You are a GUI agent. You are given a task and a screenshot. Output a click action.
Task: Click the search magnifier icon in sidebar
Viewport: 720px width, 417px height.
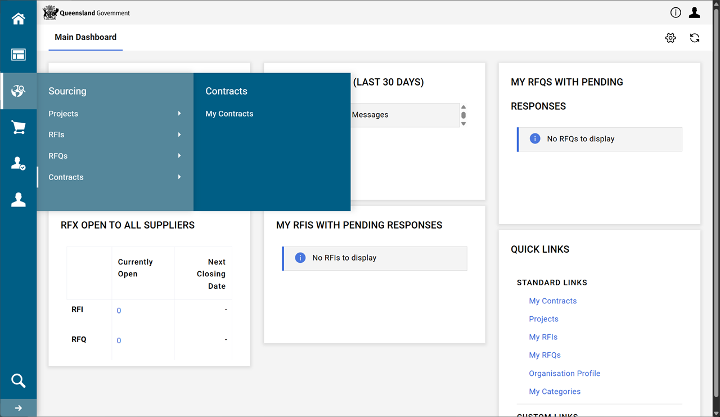pos(18,381)
